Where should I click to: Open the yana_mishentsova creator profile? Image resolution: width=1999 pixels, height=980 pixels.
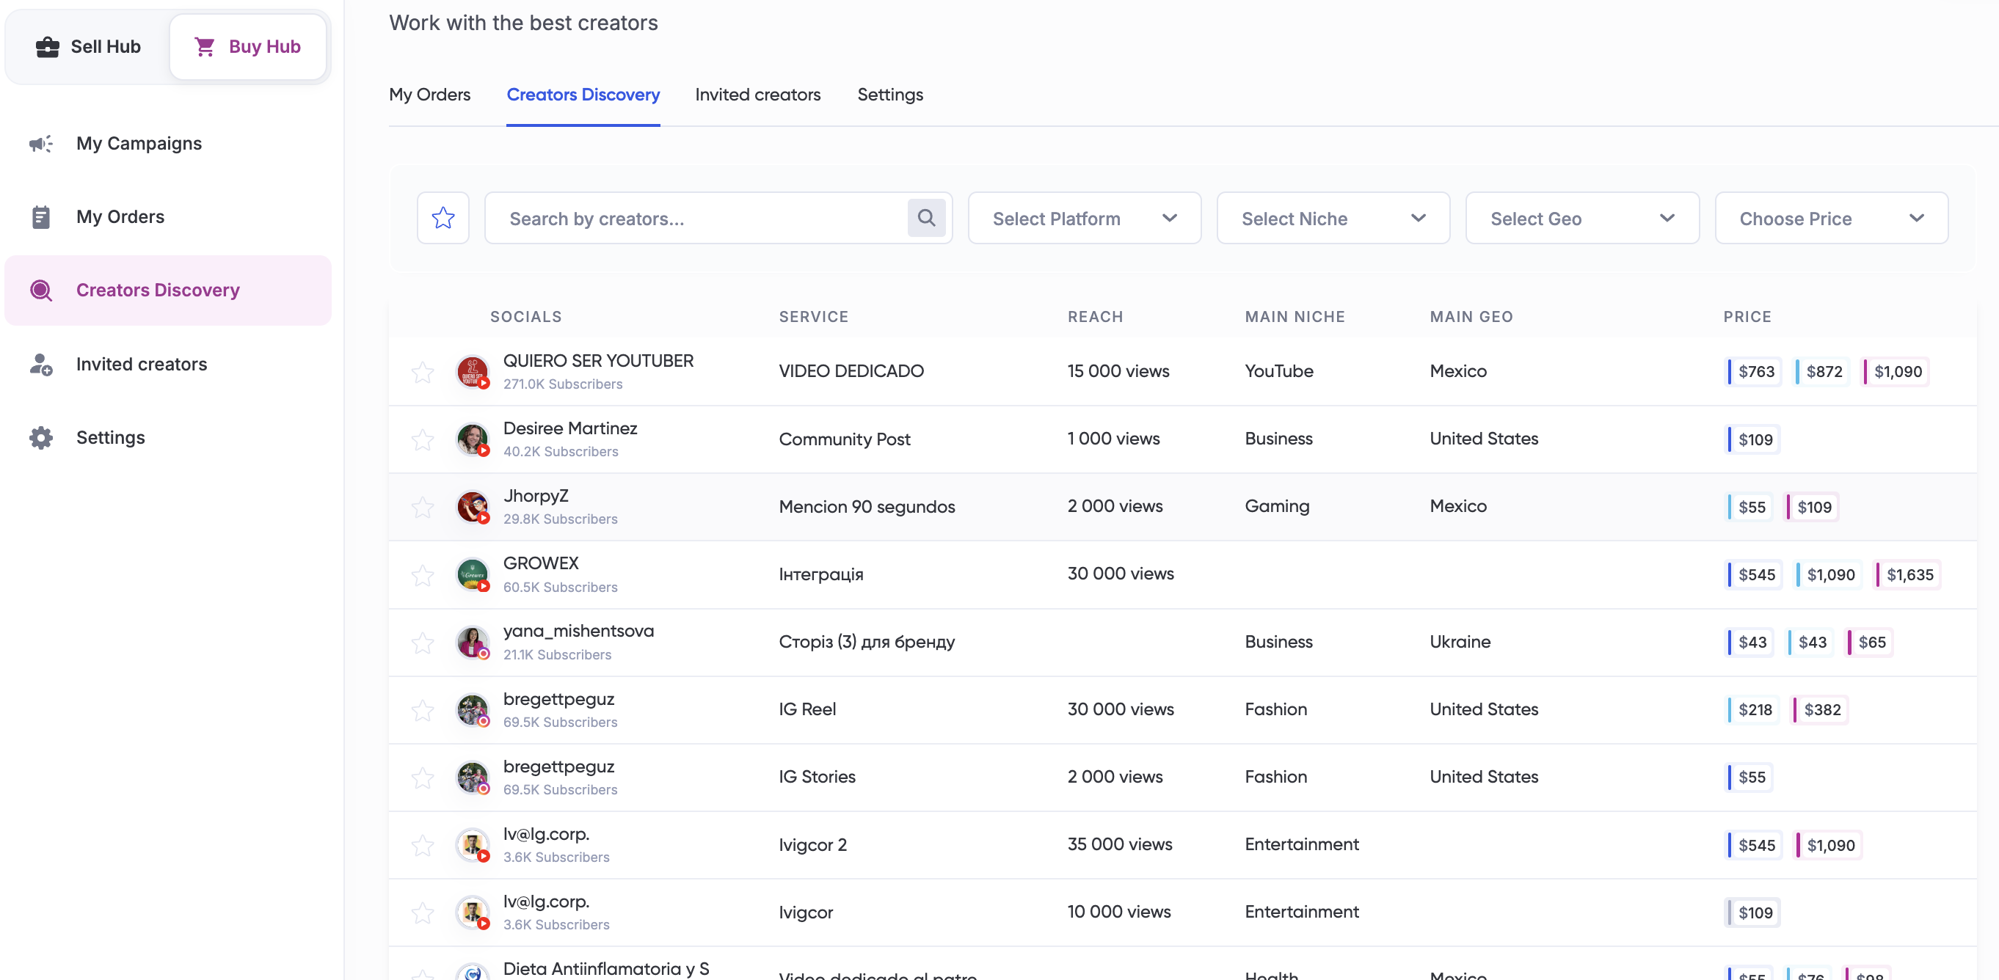coord(578,631)
